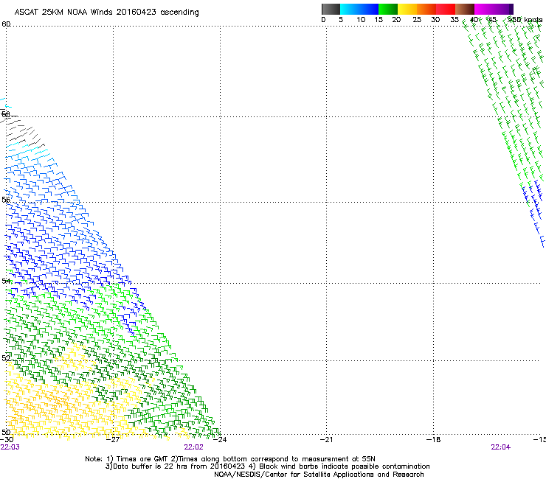Screen dimensions: 546x479
Task: Click the brown segment of the color bar
Action: pyautogui.click(x=465, y=9)
